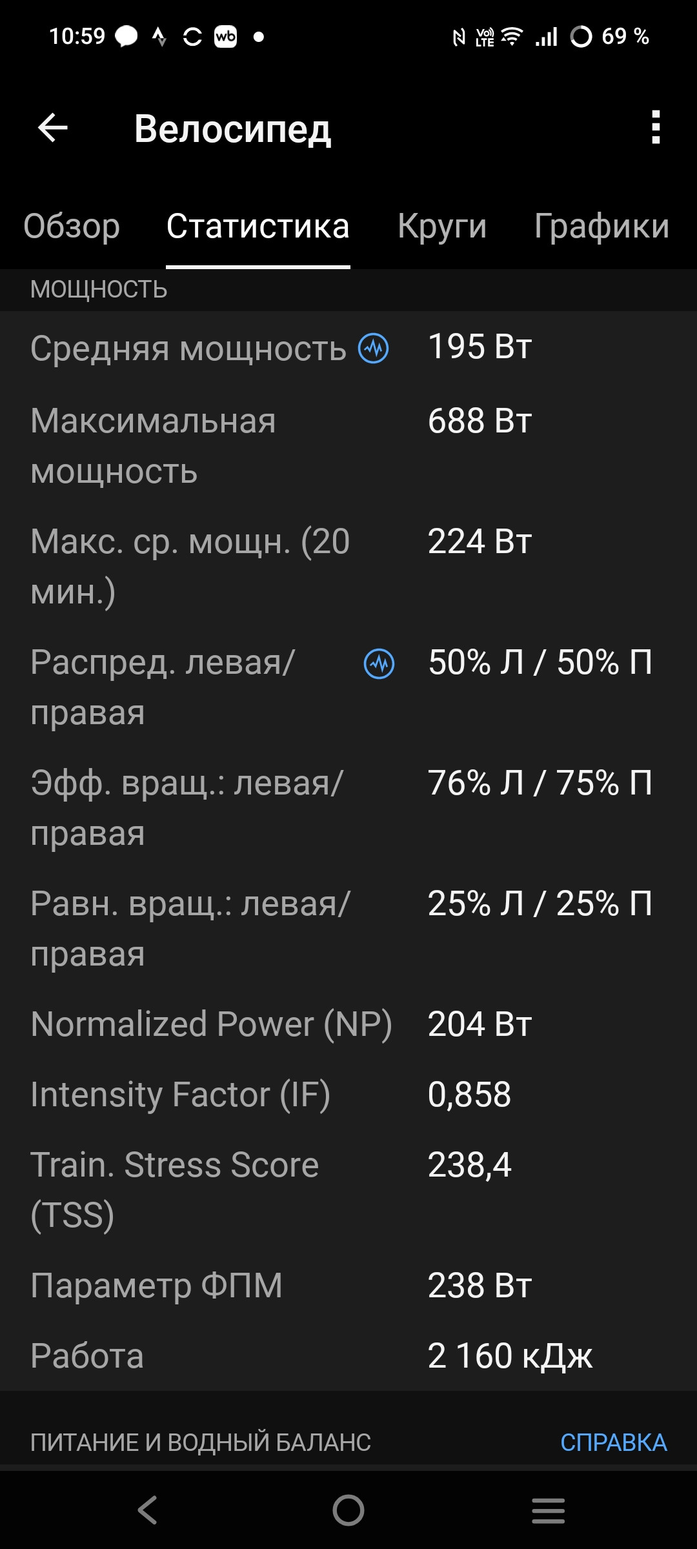The height and width of the screenshot is (1549, 697).
Task: Select the Статистика tab
Action: pyautogui.click(x=258, y=227)
